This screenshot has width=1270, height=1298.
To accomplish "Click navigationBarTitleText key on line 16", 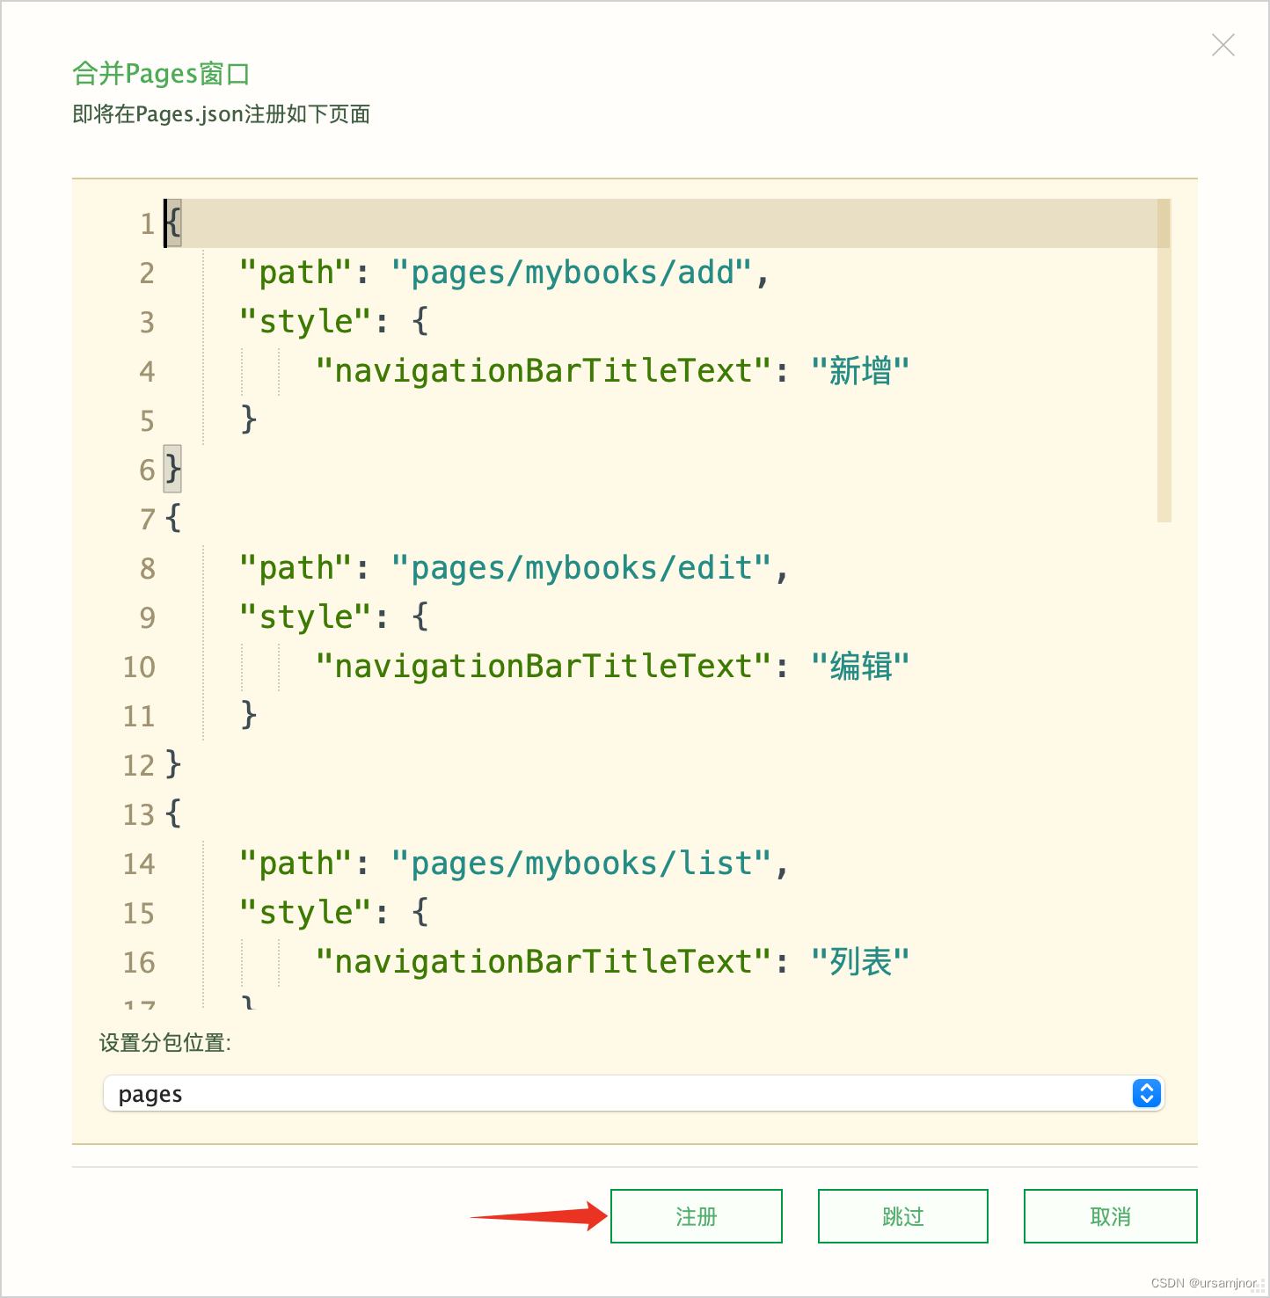I will click(544, 962).
